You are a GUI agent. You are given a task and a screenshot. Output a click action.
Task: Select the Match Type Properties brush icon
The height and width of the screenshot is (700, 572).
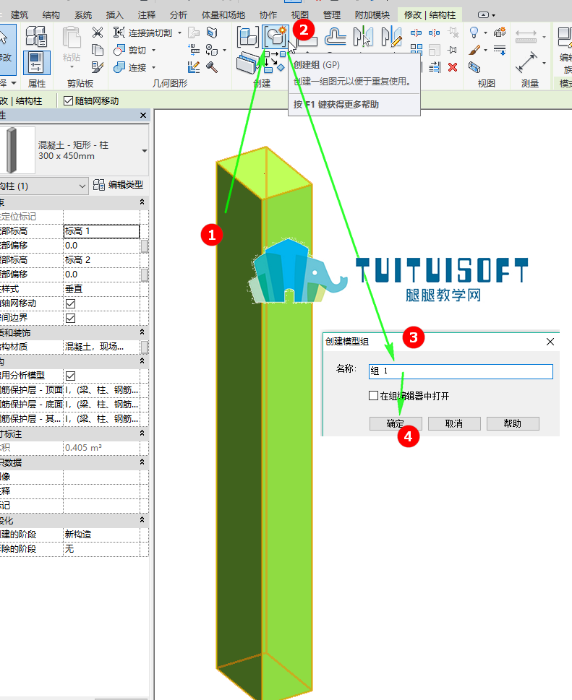coord(97,67)
